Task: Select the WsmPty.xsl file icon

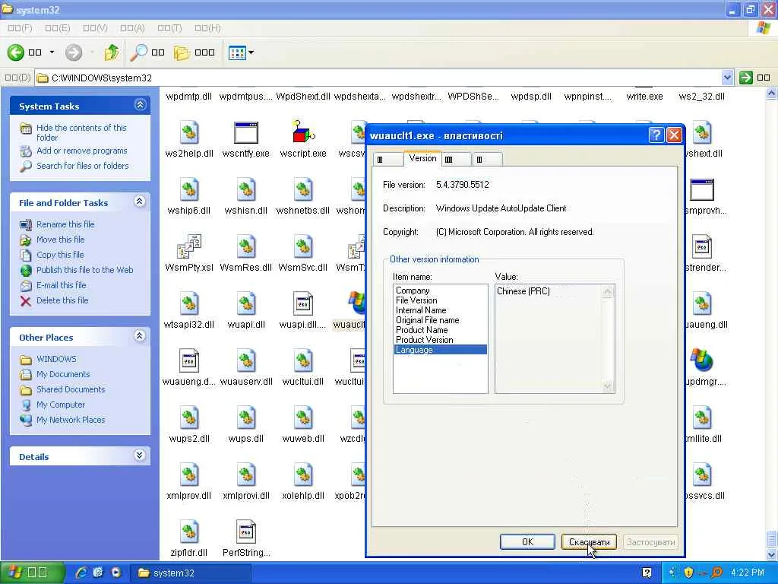Action: coord(189,247)
